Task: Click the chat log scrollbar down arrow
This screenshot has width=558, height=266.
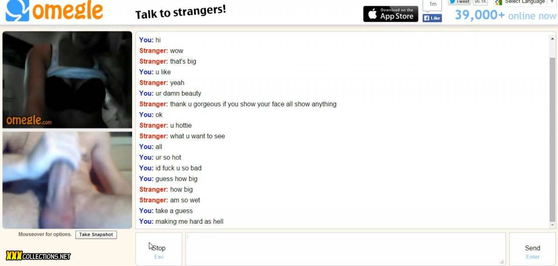Action: (x=552, y=225)
